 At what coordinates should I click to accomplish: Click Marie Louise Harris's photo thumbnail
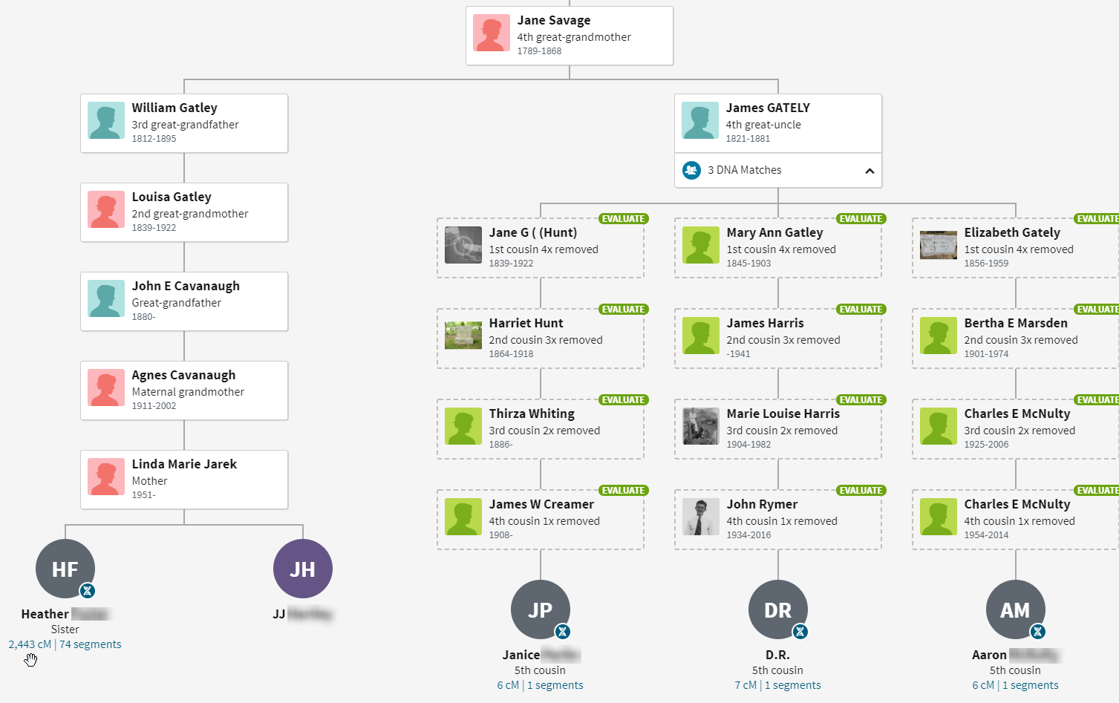click(x=701, y=426)
